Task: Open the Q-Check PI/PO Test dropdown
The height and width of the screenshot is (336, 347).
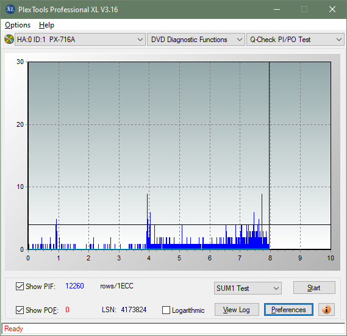Action: pos(295,40)
